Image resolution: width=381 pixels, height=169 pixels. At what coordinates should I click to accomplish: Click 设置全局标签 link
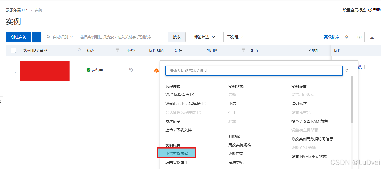coord(354,10)
